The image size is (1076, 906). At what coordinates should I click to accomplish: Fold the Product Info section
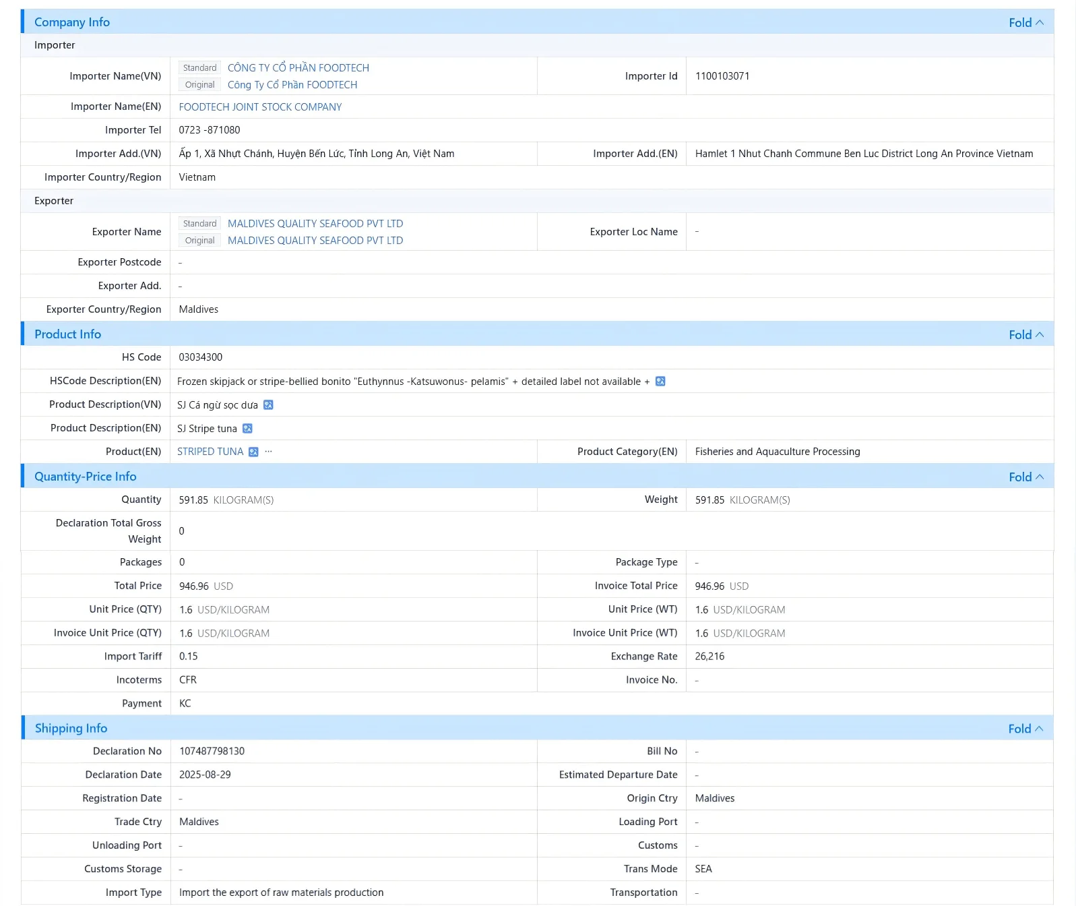[1026, 334]
